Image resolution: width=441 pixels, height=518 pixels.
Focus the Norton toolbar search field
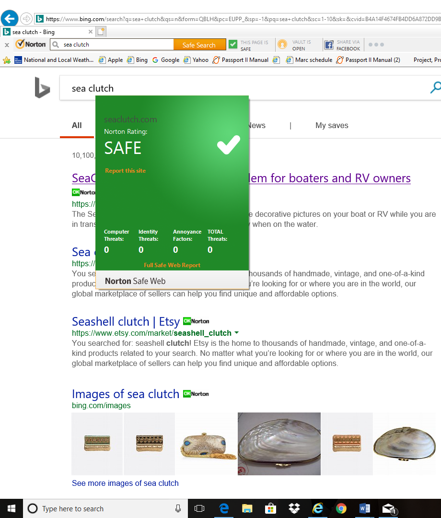[112, 45]
